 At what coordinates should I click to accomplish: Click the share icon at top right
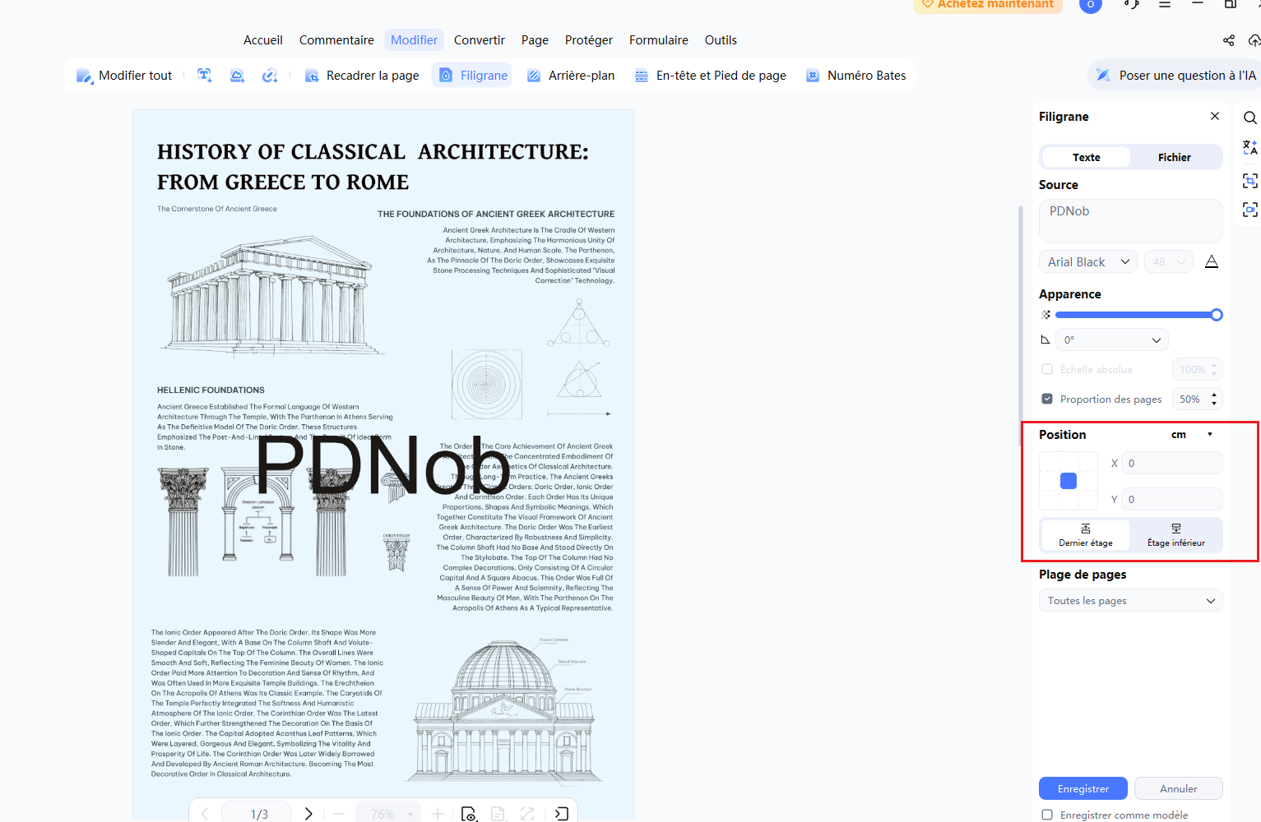pyautogui.click(x=1228, y=40)
